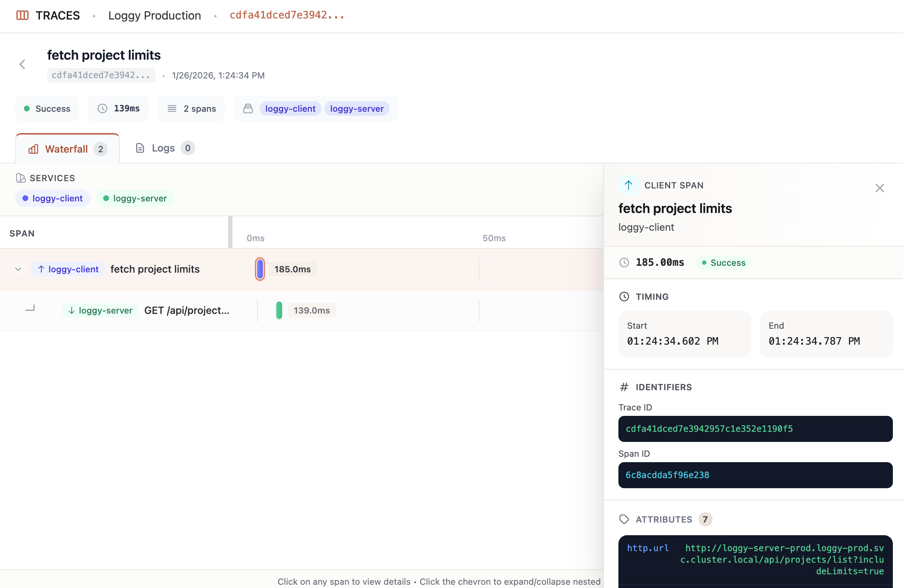Toggle the loggy-server service filter
Screen dimensions: 903x588
(135, 198)
